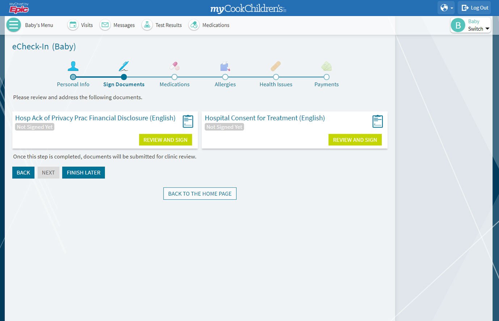Screen dimensions: 499x321
Task: Click the Payments step circle marker
Action: click(326, 77)
